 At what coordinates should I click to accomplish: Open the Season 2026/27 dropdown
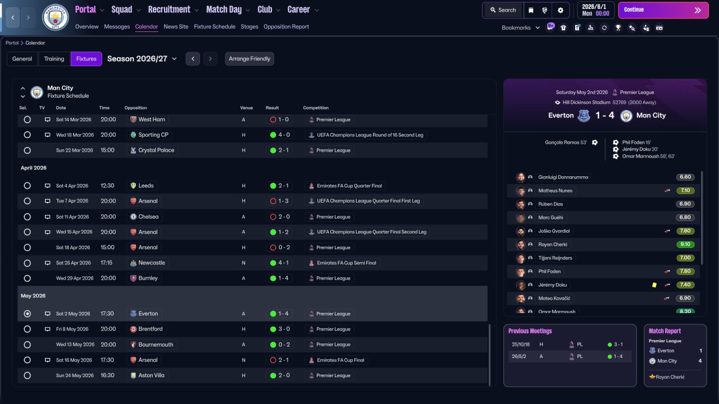[142, 59]
